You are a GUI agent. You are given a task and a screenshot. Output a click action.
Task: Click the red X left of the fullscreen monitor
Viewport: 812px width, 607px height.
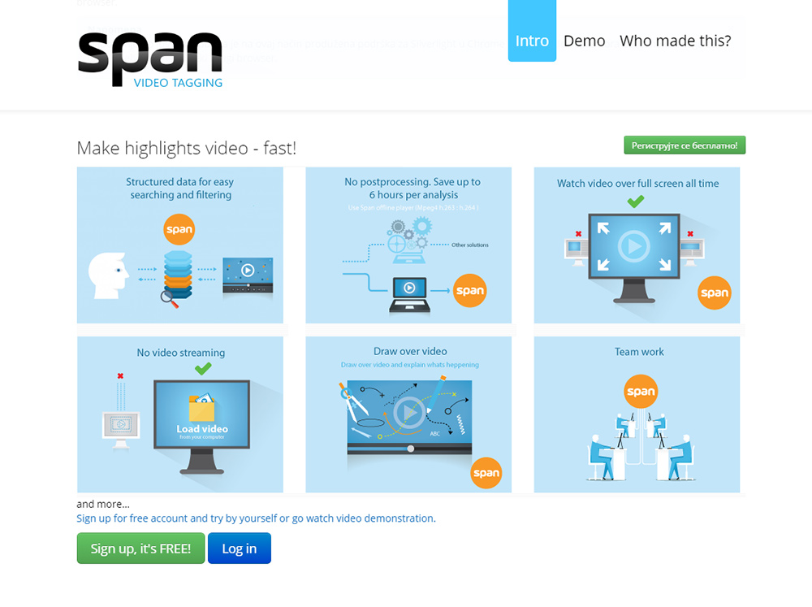click(578, 234)
